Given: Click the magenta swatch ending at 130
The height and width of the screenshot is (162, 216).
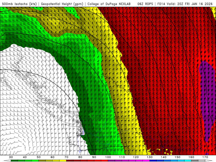Looking at the screenshot, I should coord(146,161).
